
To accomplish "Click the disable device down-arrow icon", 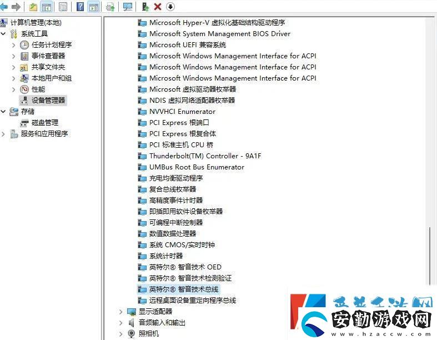I will pos(170,7).
